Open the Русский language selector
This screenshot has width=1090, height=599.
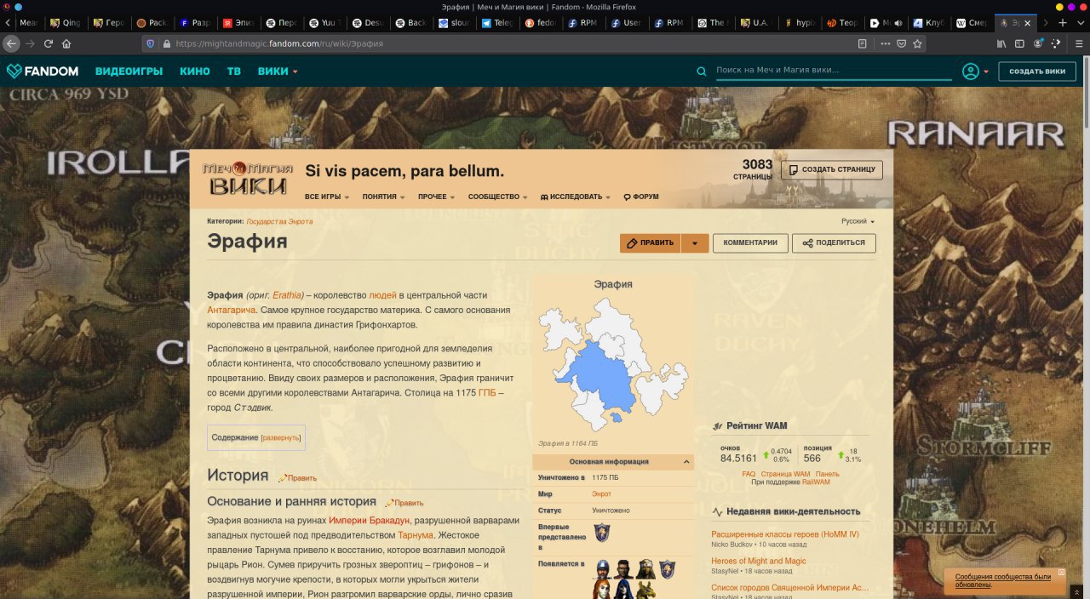click(858, 221)
